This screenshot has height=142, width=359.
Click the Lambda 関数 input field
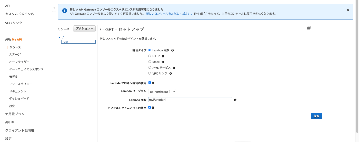[190, 100]
